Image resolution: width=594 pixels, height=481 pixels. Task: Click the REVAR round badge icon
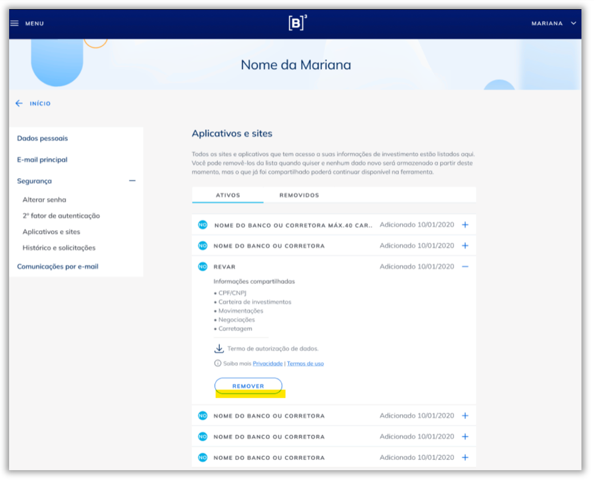coord(203,267)
